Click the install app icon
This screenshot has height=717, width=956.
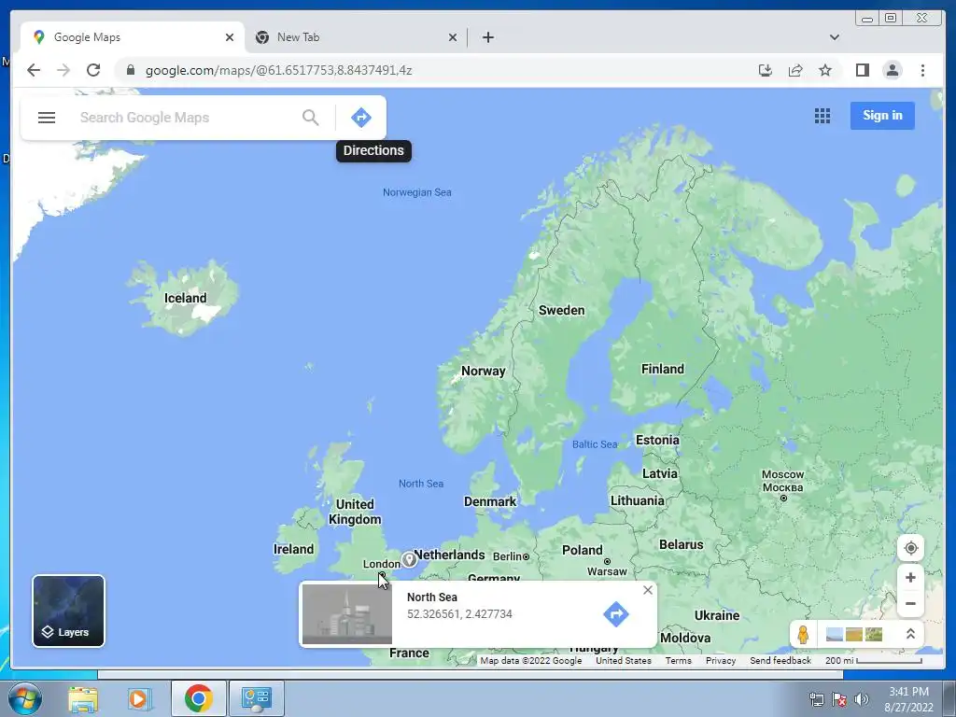point(766,70)
